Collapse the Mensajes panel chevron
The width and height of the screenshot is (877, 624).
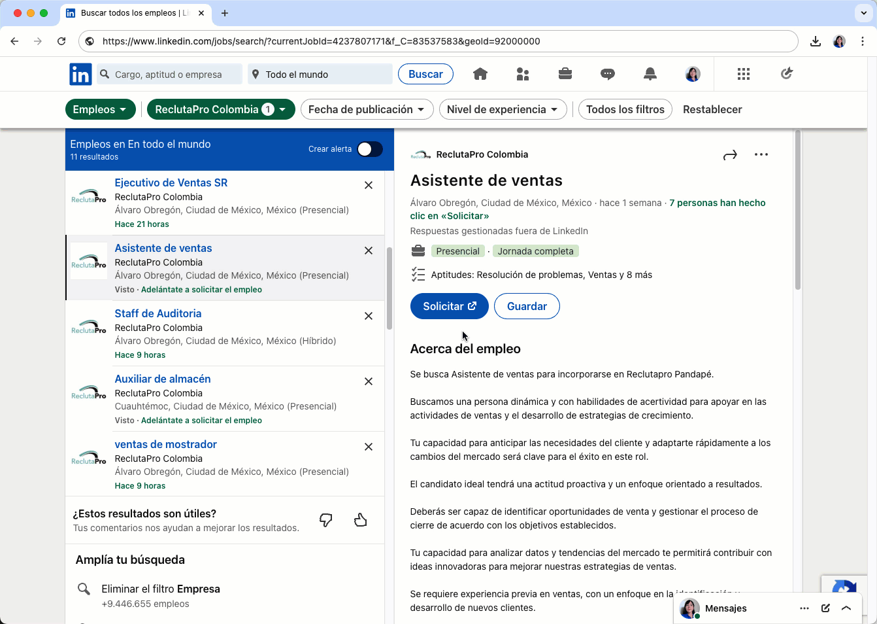point(847,608)
